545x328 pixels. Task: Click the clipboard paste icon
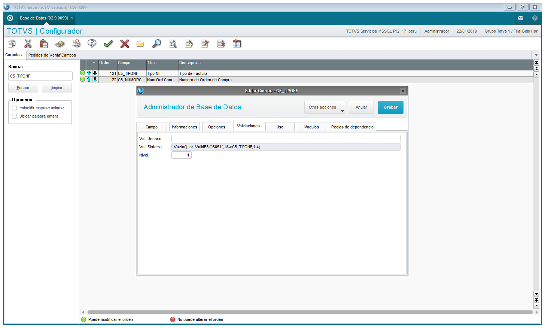44,44
